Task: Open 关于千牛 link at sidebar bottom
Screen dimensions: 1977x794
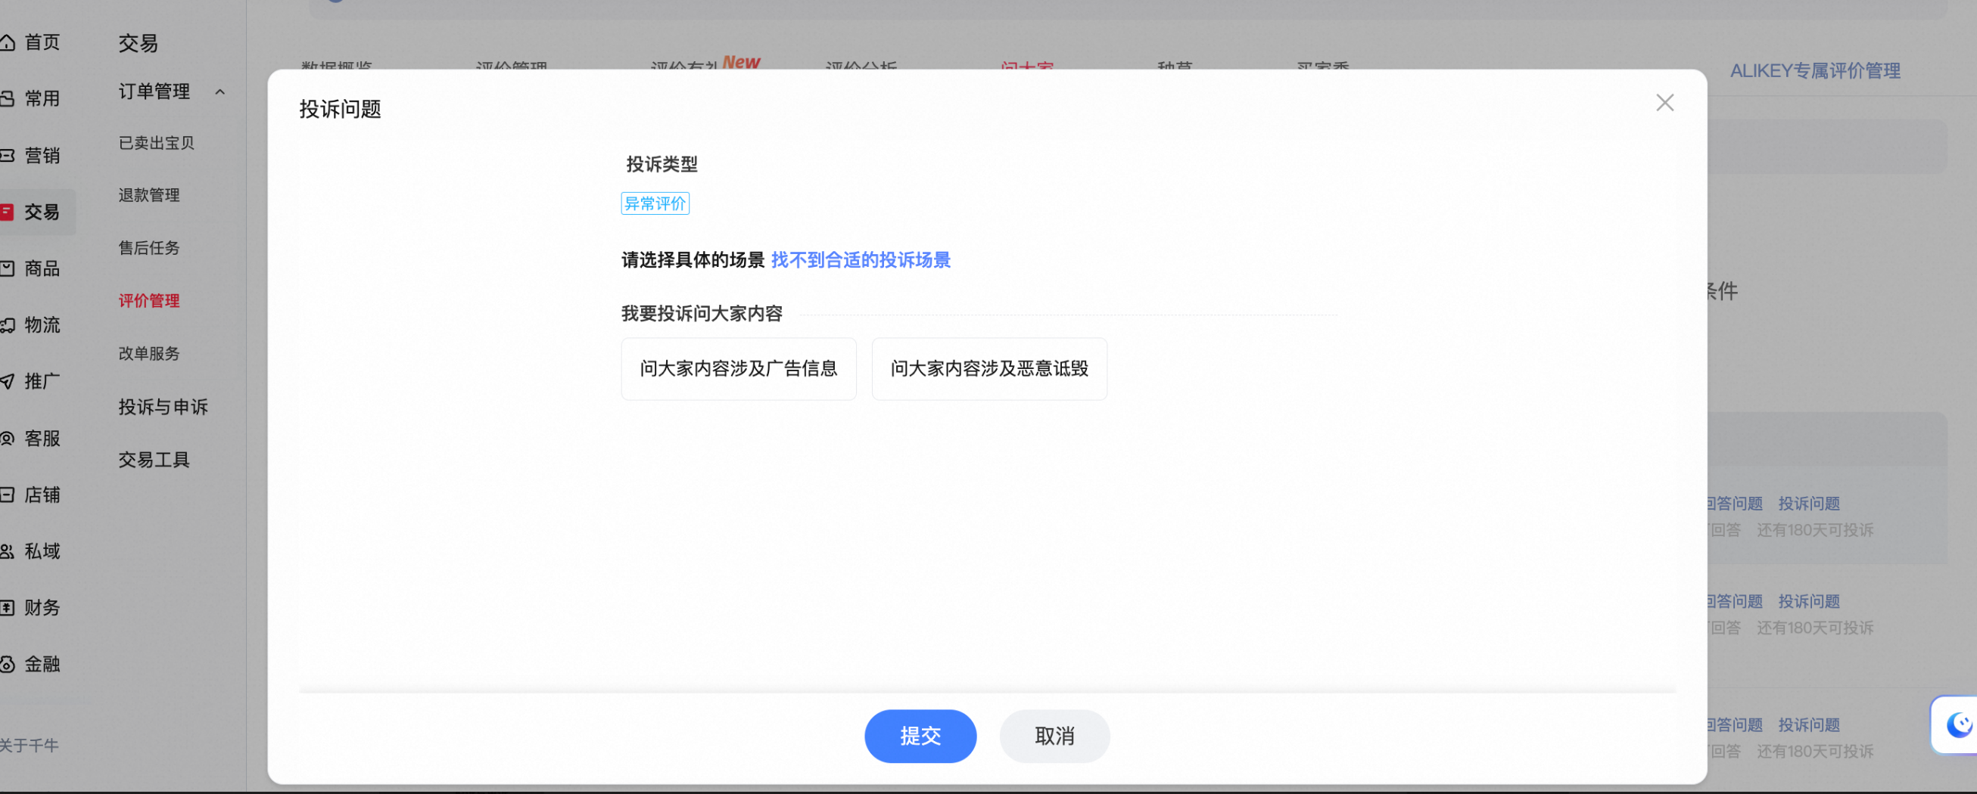Action: click(x=30, y=745)
